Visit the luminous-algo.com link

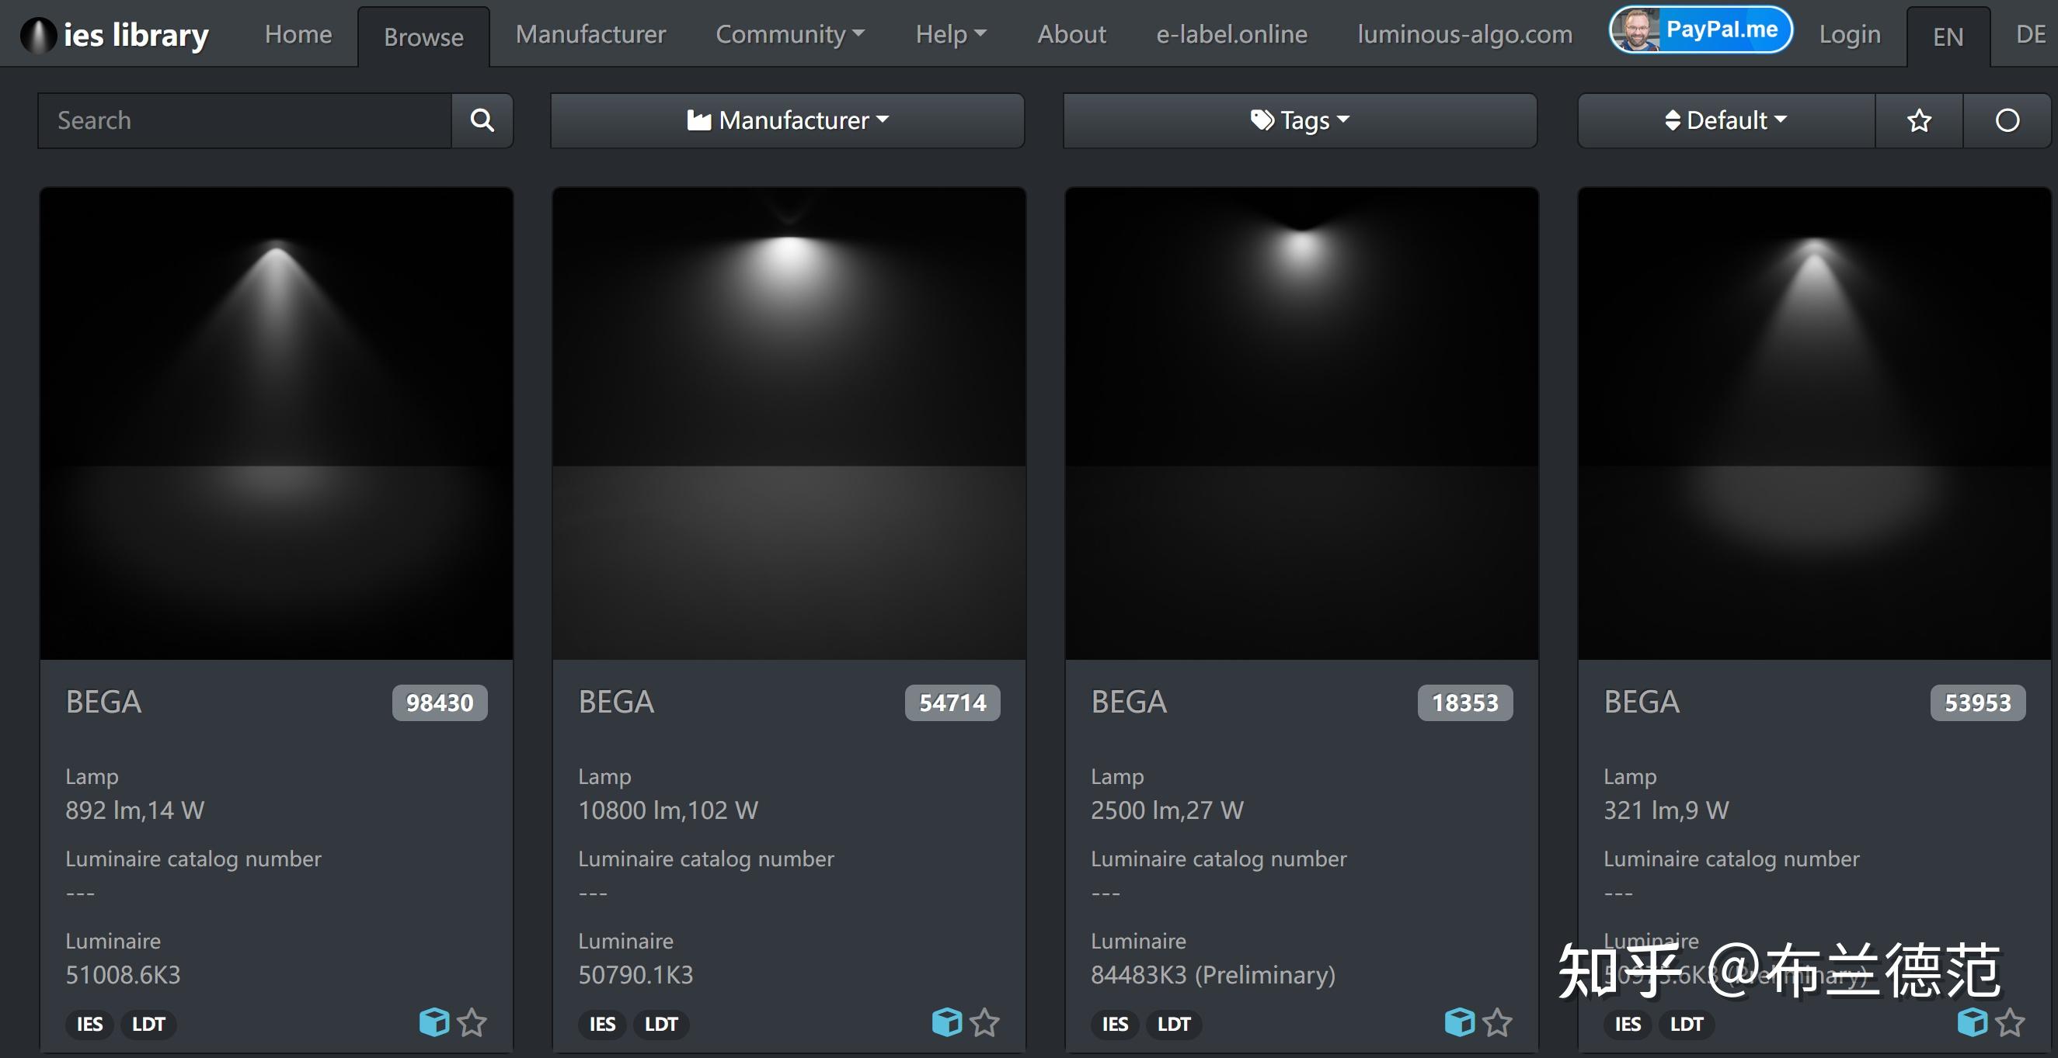[x=1465, y=34]
